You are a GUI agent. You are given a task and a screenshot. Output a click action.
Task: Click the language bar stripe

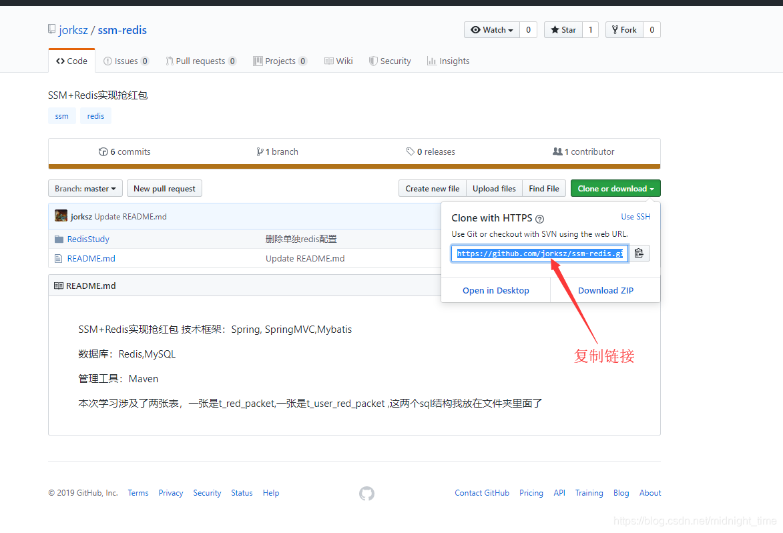(x=354, y=166)
